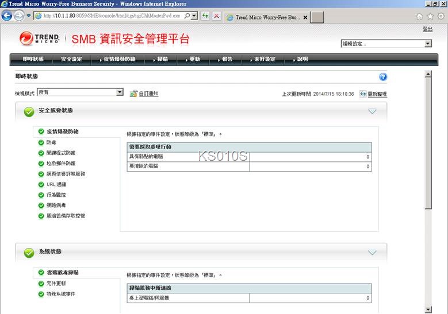Select 周邊設備存取控管 in the list

[x=66, y=216]
